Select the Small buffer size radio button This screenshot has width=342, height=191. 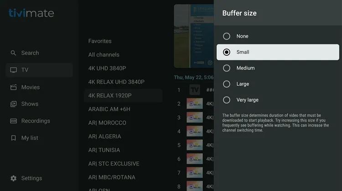click(x=226, y=52)
